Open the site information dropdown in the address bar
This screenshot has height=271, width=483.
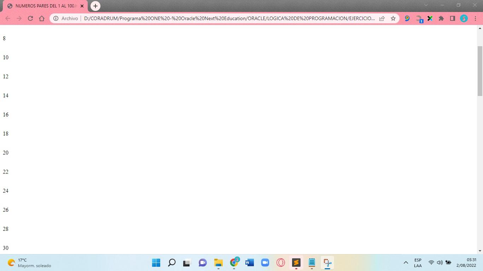57,18
